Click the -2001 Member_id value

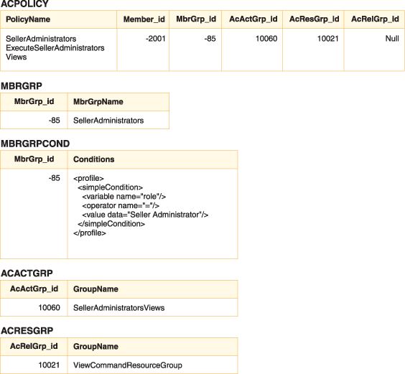156,39
